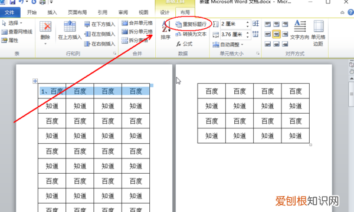This screenshot has height=212, width=354.
Task: Expand the Delete (删除) dropdown arrow
Action: pos(45,44)
